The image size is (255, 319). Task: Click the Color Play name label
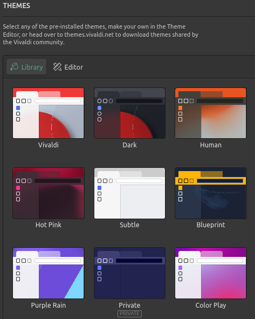(211, 305)
